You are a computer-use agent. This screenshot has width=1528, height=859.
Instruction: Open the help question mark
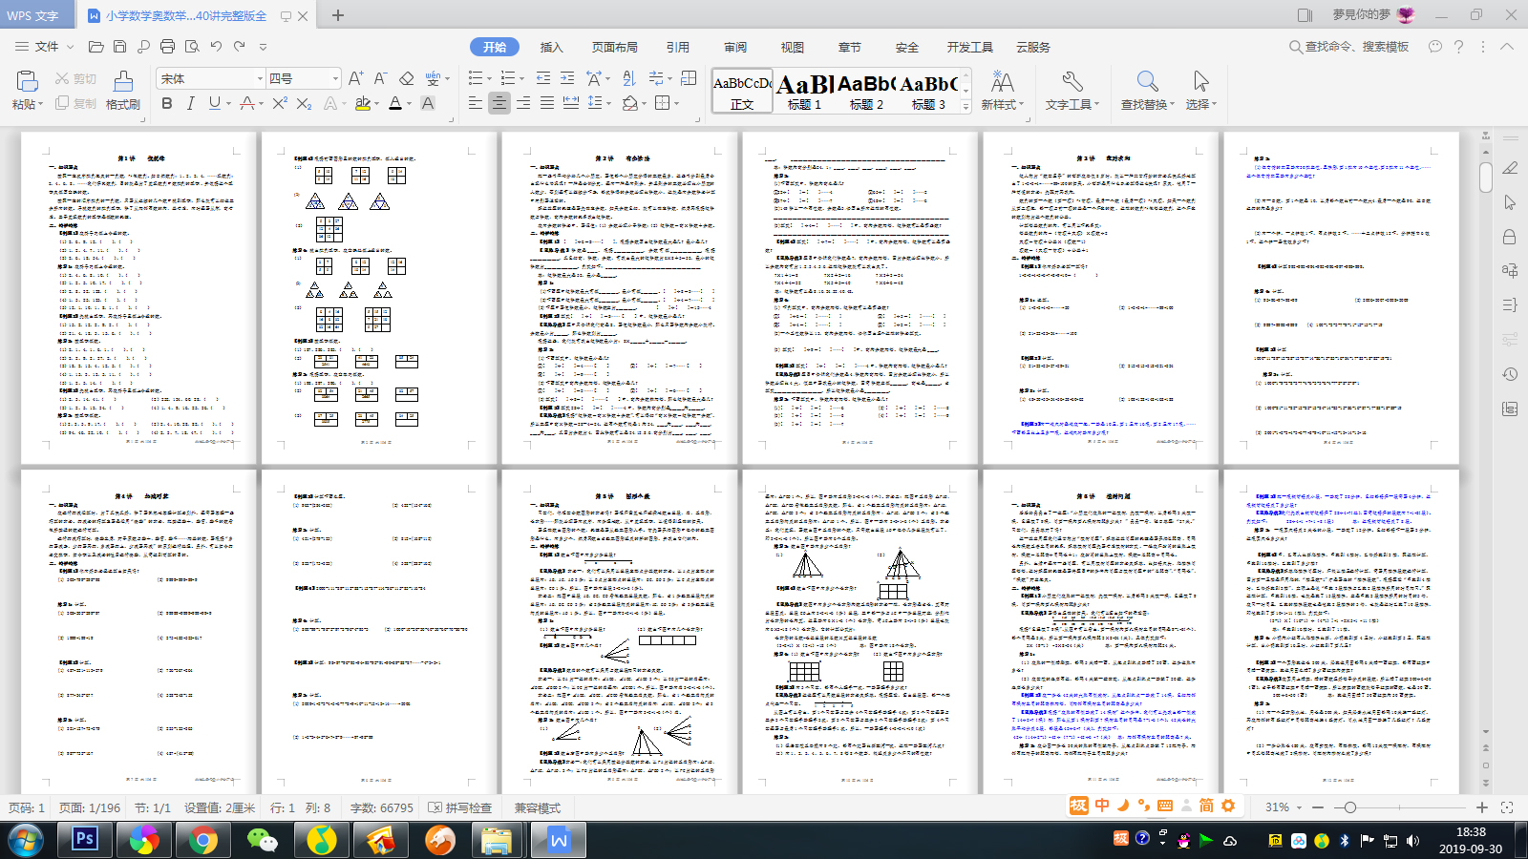coord(1458,47)
